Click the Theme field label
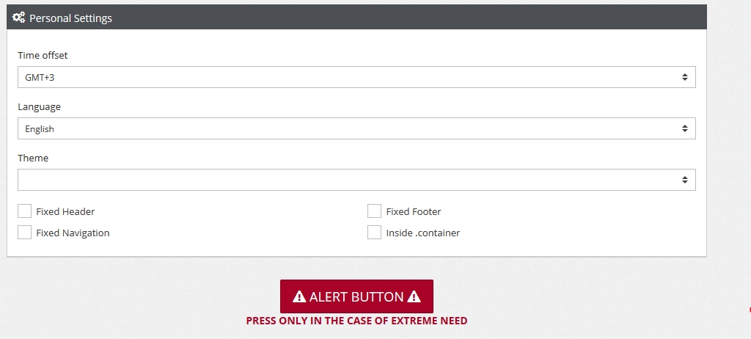 [x=33, y=158]
